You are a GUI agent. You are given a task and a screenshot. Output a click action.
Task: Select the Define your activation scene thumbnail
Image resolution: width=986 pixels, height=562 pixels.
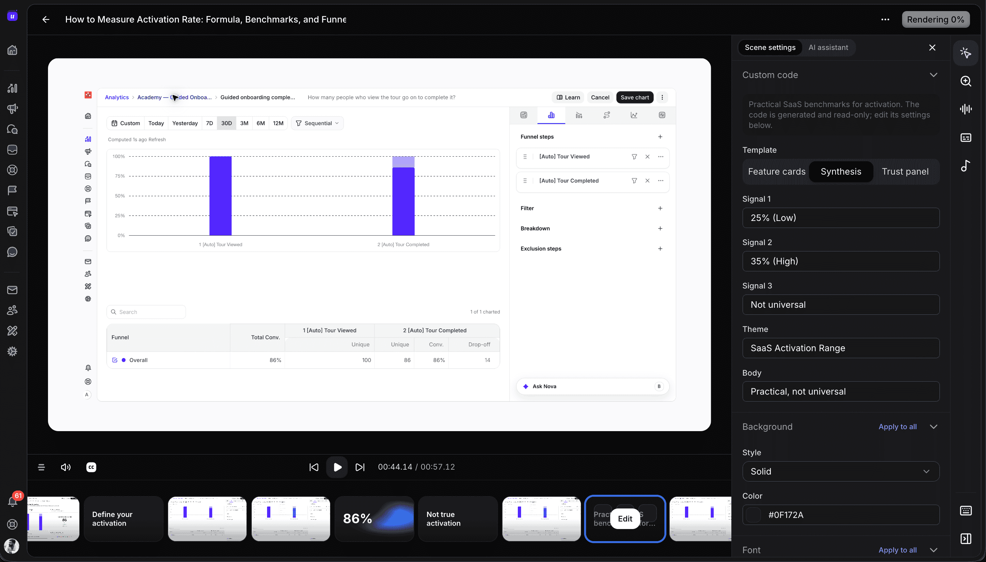[x=123, y=519]
